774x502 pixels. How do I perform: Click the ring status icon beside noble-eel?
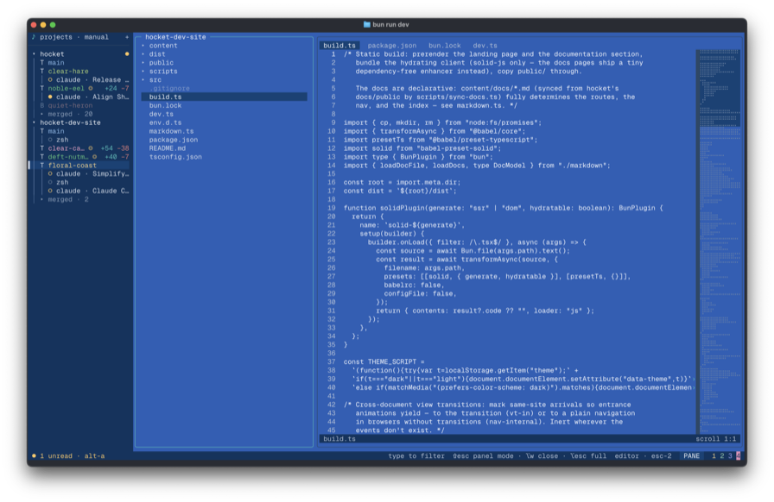91,88
